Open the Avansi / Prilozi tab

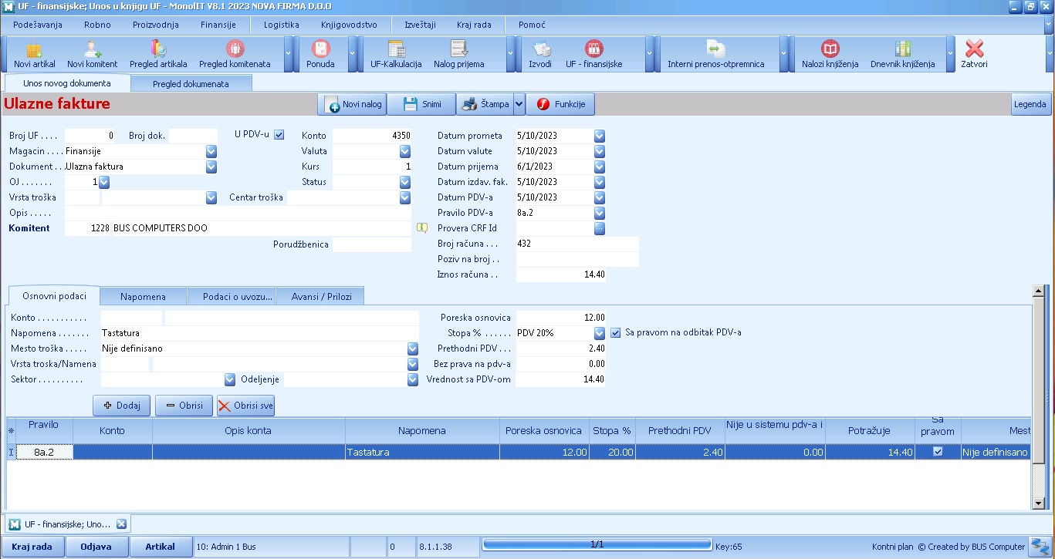[x=320, y=296]
